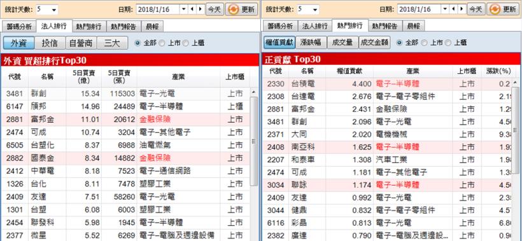Select 和泰車 row in 正貢獻 list

point(388,160)
